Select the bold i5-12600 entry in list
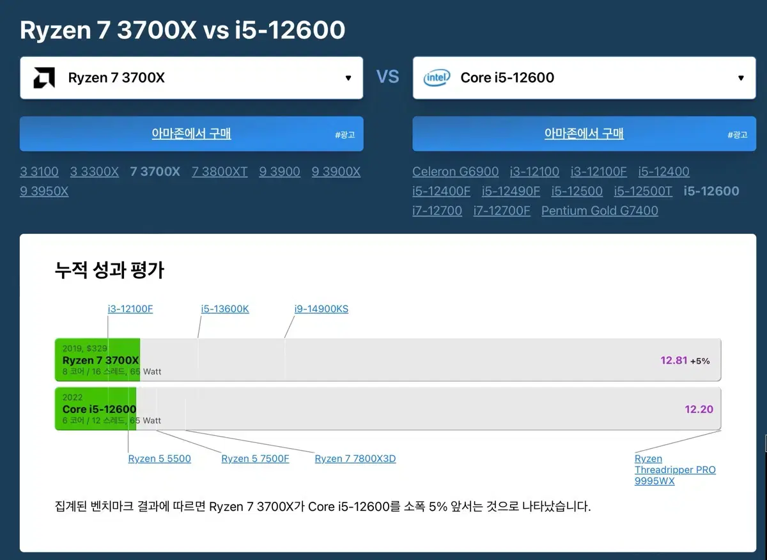767x560 pixels. 711,191
